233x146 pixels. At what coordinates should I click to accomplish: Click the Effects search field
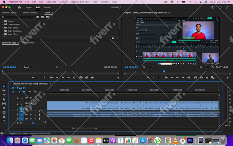(18, 17)
